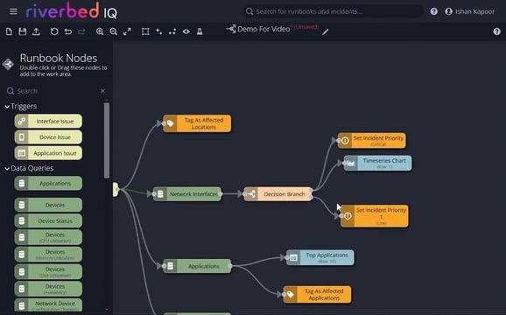Click the export upload icon in toolbar
This screenshot has width=506, height=315.
pos(36,31)
